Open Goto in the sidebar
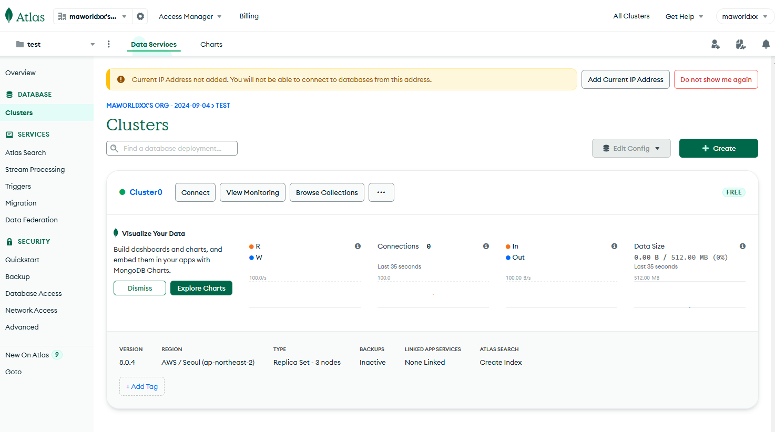The width and height of the screenshot is (775, 432). pyautogui.click(x=14, y=372)
